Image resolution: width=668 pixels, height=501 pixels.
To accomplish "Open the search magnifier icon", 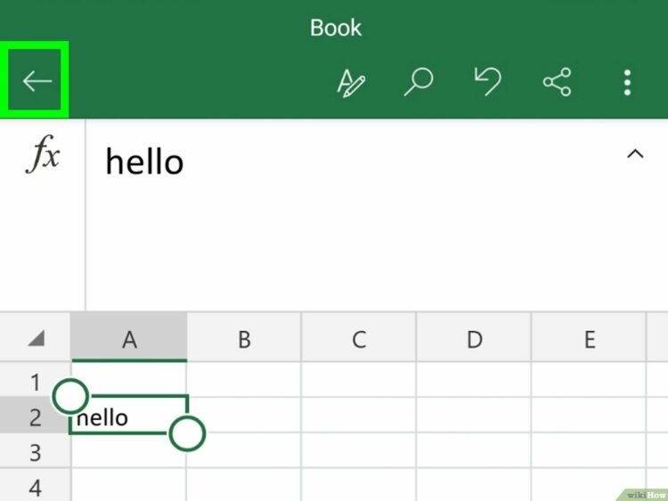I will click(x=417, y=82).
